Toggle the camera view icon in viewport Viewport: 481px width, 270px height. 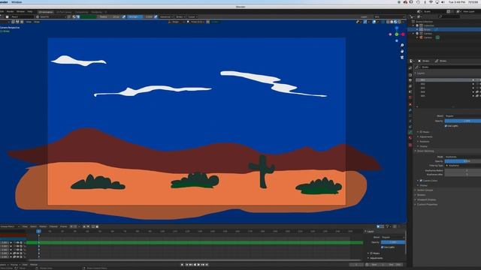point(402,57)
